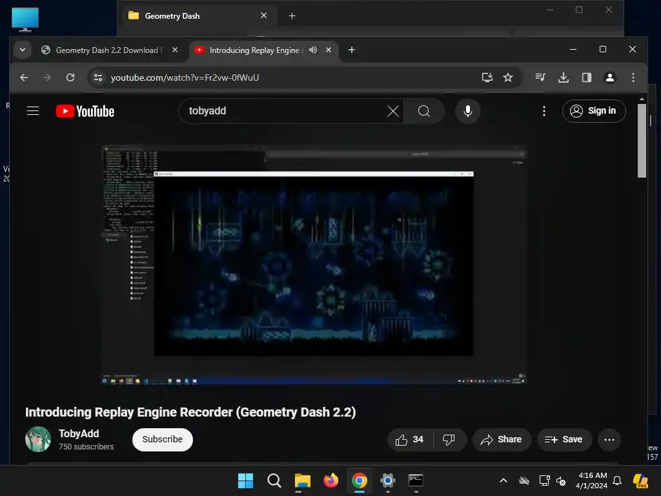Viewport: 661px width, 496px height.
Task: Click the page vertical scrollbar thumb
Action: click(642, 140)
